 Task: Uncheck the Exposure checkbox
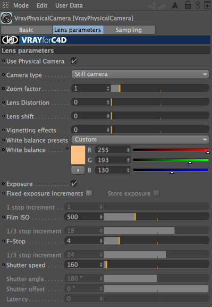(x=74, y=183)
